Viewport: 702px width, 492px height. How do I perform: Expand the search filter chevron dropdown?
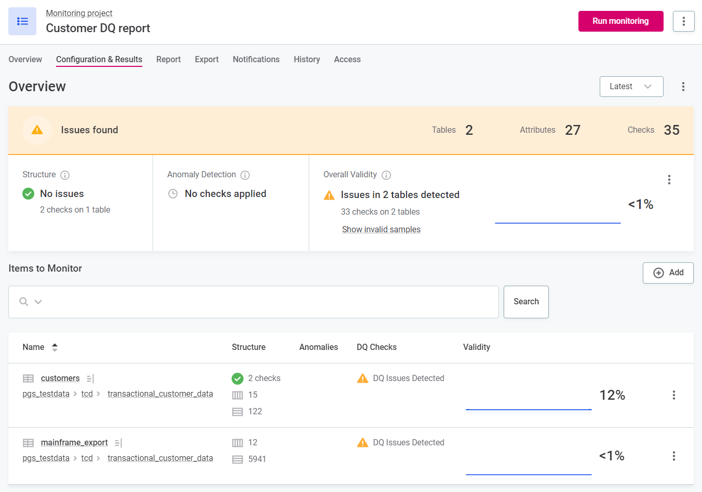[38, 302]
